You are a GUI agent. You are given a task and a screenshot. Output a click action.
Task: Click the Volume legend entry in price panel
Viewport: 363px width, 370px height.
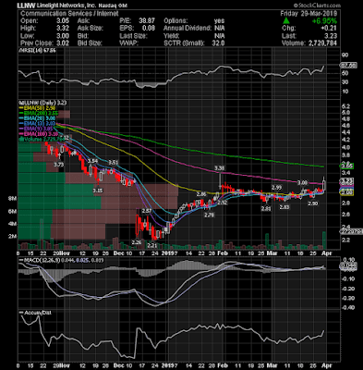click(42, 140)
